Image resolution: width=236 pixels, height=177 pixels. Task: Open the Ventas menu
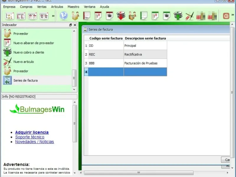click(42, 7)
